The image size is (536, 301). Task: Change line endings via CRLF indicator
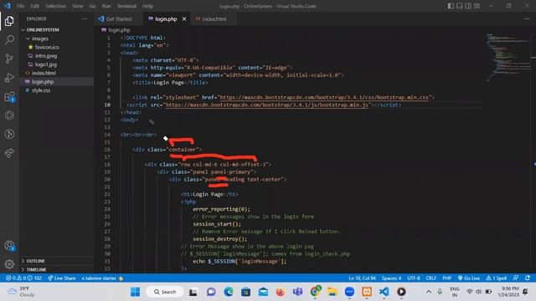click(x=431, y=278)
